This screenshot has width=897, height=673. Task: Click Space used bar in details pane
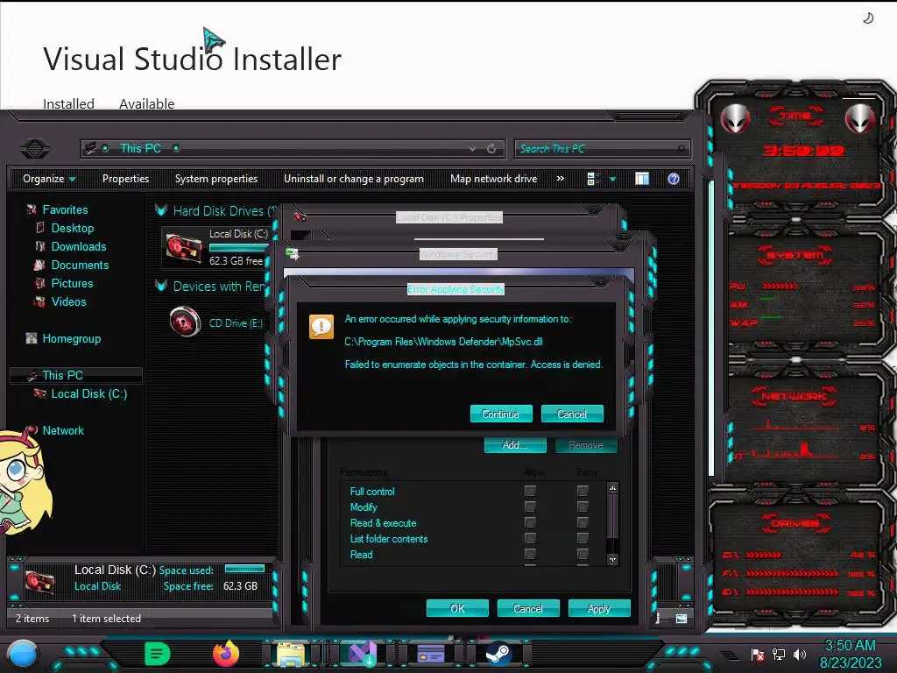click(245, 569)
